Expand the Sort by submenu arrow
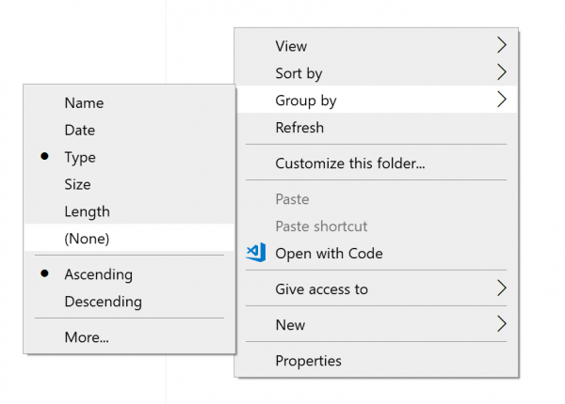The width and height of the screenshot is (565, 404). 502,72
